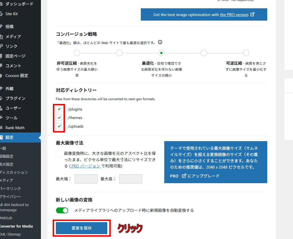
Task: Open the パーマリンク settings page
Action: 10,189
